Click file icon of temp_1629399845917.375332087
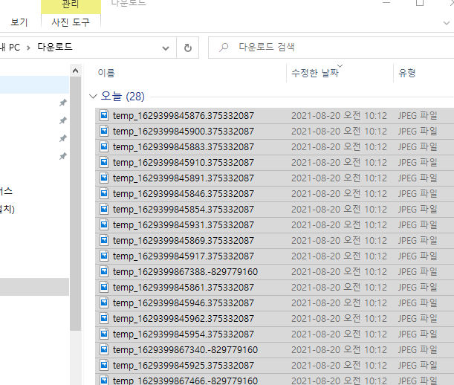 tap(104, 256)
